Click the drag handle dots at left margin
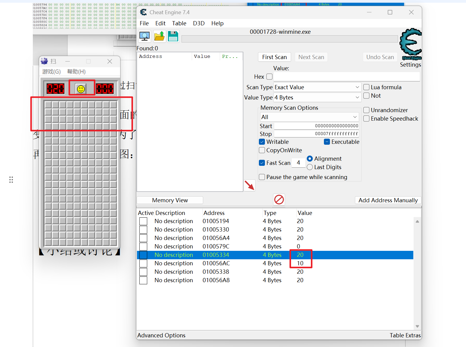This screenshot has width=466, height=347. pos(11,180)
